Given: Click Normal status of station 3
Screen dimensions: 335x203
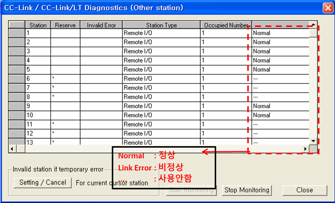Looking at the screenshot, I should click(x=261, y=52).
